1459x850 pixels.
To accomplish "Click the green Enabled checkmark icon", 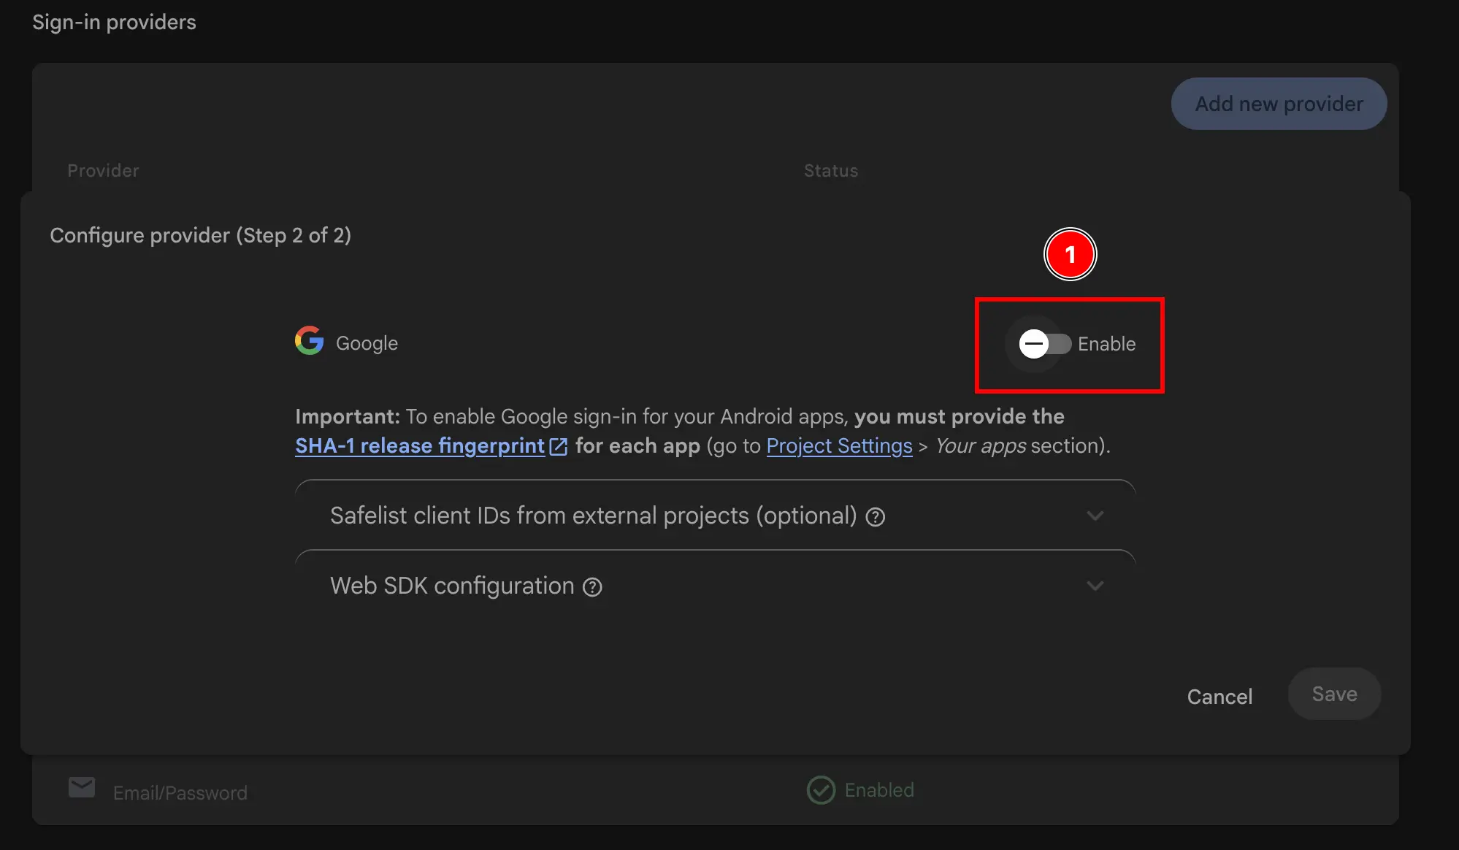I will 821,790.
